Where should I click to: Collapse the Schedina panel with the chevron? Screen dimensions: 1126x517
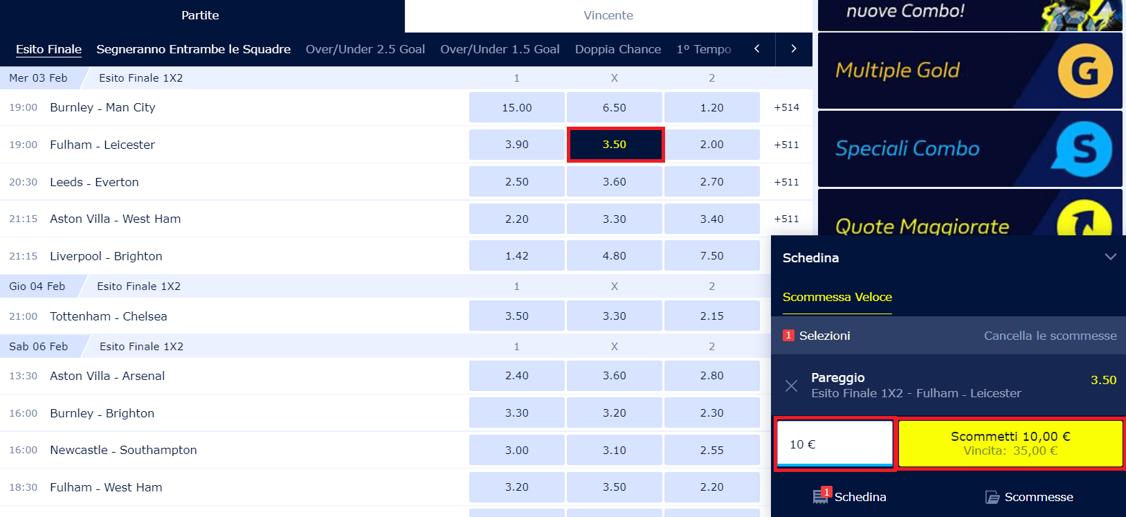click(x=1110, y=257)
